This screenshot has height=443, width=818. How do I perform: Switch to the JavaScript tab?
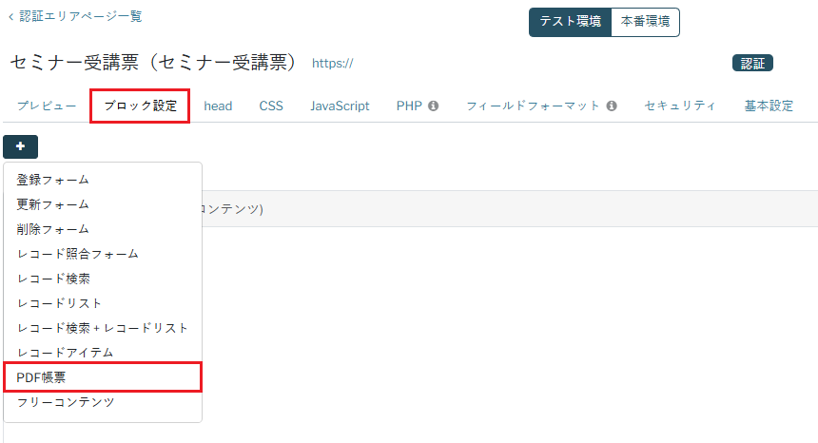(340, 106)
